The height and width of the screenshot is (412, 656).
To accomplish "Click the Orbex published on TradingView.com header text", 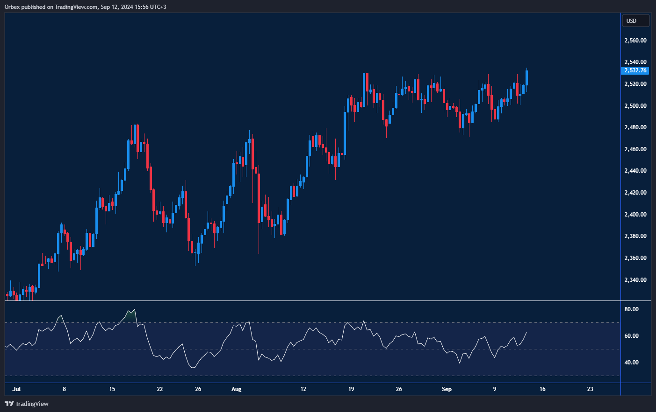I will click(85, 7).
